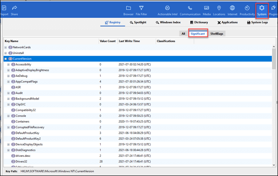Open the System Logs tab

(x=258, y=22)
